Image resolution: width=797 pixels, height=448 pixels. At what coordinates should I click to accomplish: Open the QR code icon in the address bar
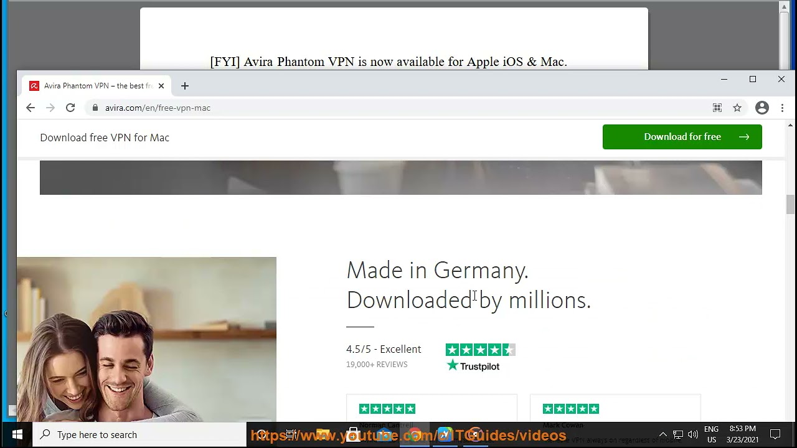click(717, 108)
